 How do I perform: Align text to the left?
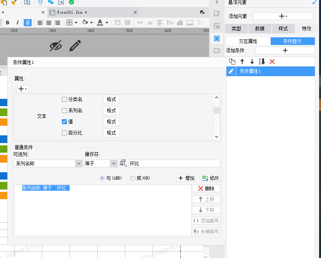pos(40,23)
